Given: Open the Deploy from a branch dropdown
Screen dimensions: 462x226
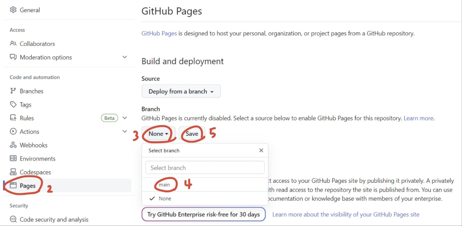Looking at the screenshot, I should (x=181, y=91).
